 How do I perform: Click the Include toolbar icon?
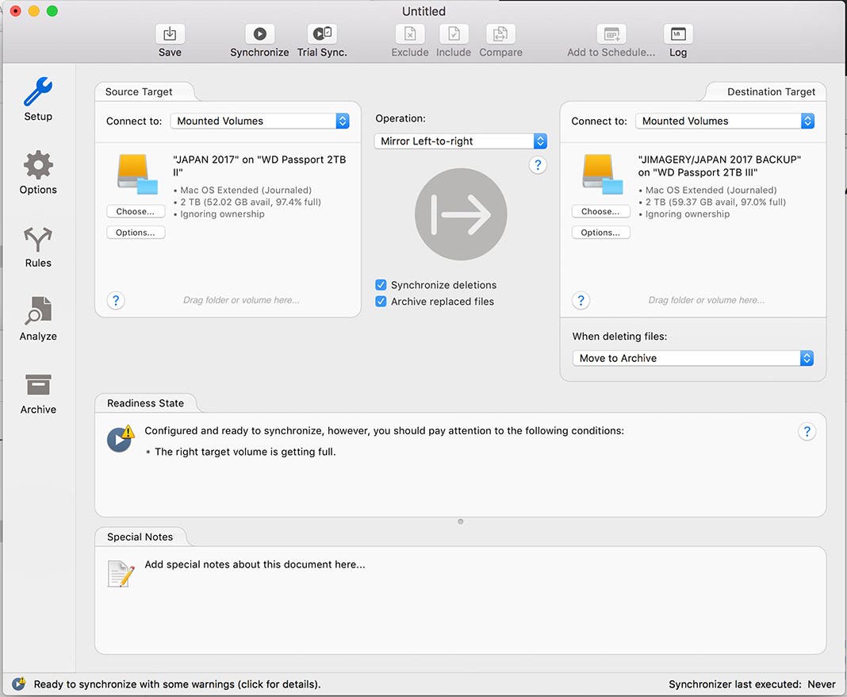coord(454,34)
